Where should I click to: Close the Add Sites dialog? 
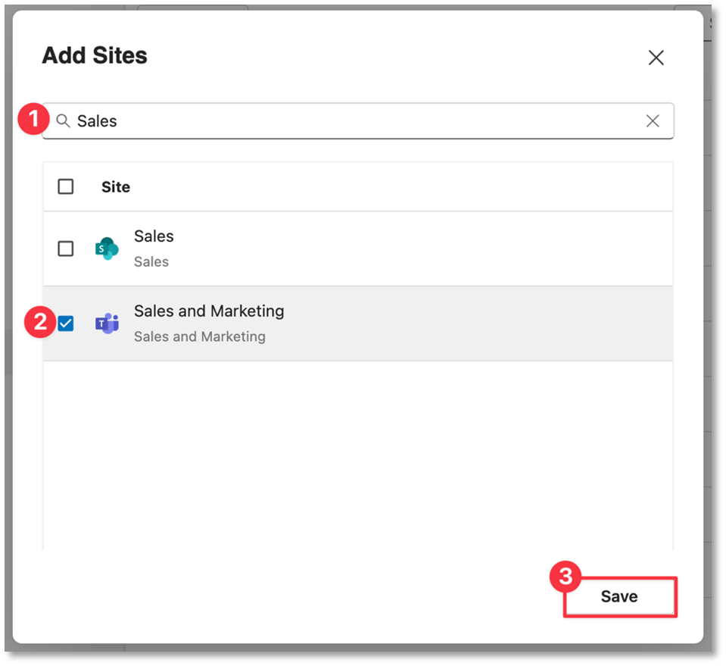point(656,58)
